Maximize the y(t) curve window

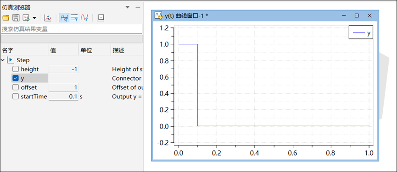(x=357, y=16)
